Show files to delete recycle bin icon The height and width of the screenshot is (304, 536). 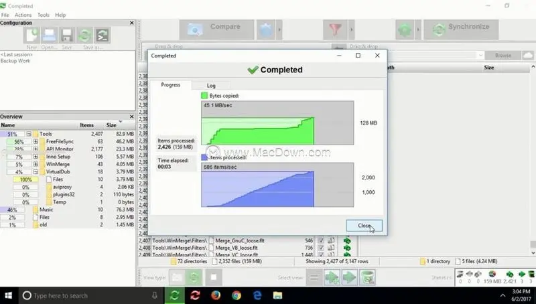point(367,277)
